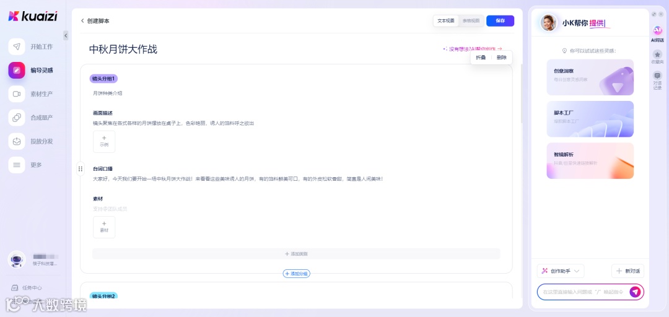Collapse the left sidebar with the arrow handle
The width and height of the screenshot is (669, 317).
[66, 35]
